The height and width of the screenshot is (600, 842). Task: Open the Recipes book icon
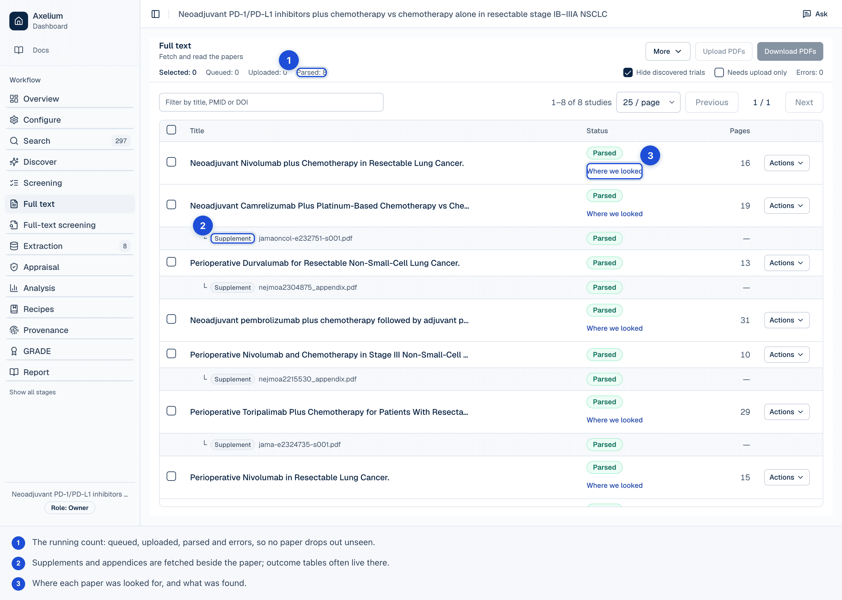coord(14,309)
